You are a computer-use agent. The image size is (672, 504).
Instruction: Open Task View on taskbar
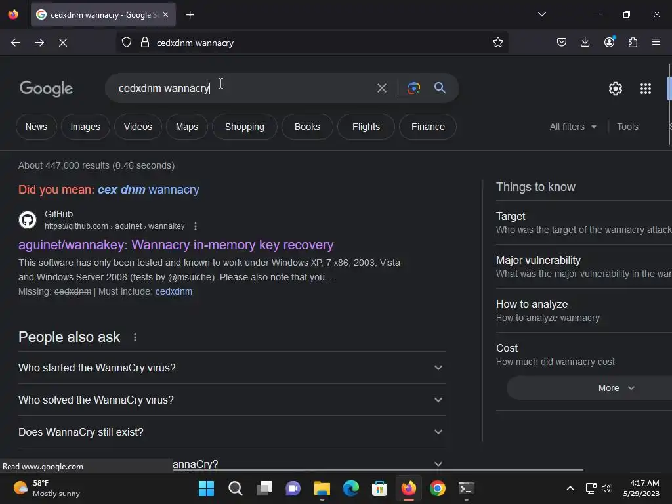(x=264, y=488)
